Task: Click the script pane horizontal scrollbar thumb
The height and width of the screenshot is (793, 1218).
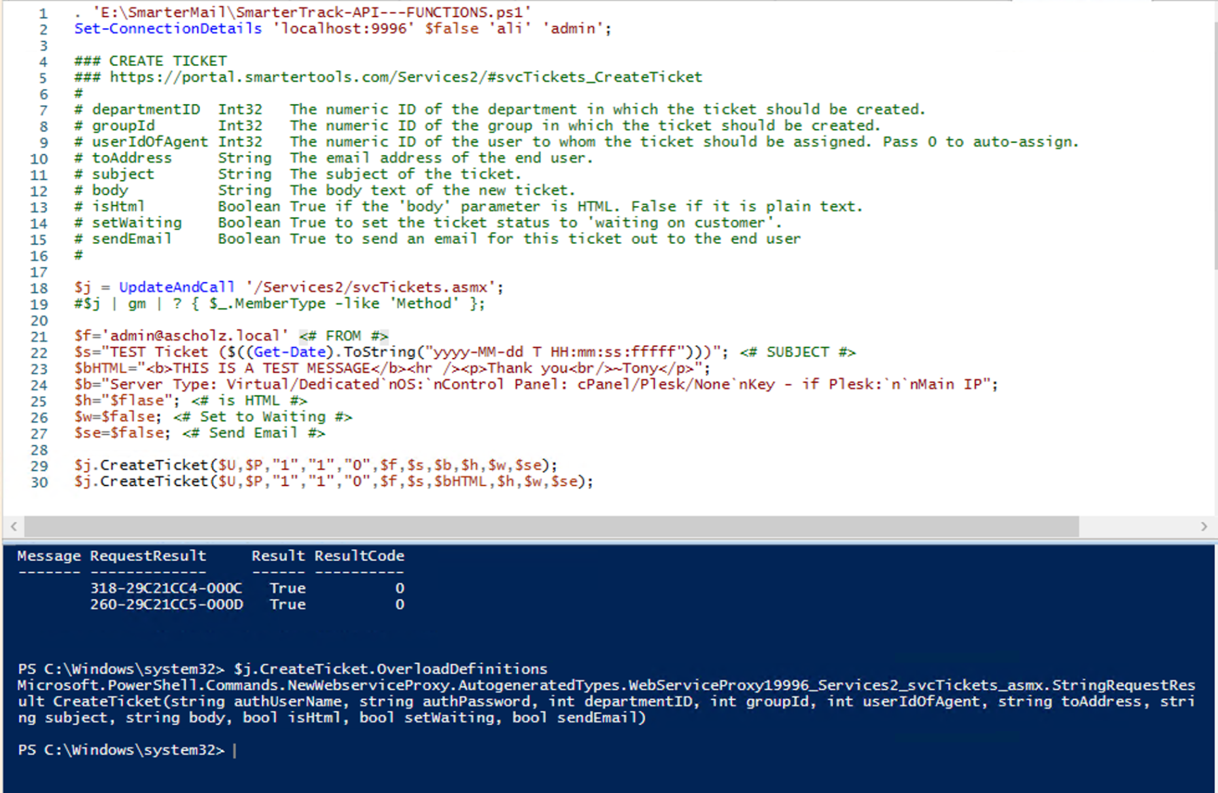Action: click(551, 526)
